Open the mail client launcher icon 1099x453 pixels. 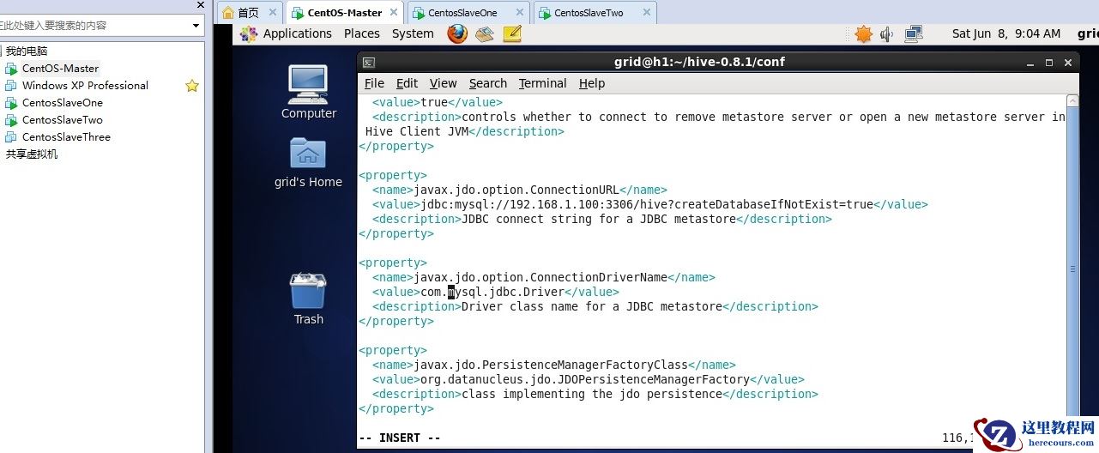pyautogui.click(x=485, y=33)
